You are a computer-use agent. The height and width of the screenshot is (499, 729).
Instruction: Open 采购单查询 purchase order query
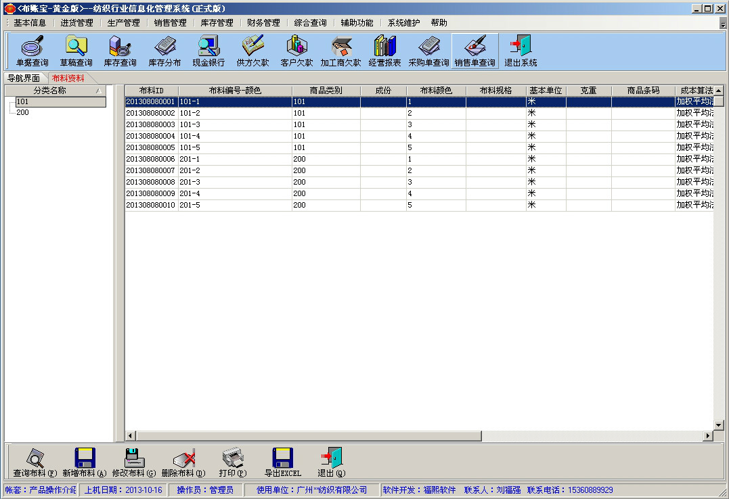428,51
